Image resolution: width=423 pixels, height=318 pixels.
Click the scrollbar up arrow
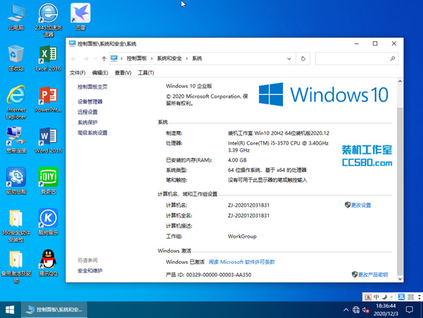[400, 81]
